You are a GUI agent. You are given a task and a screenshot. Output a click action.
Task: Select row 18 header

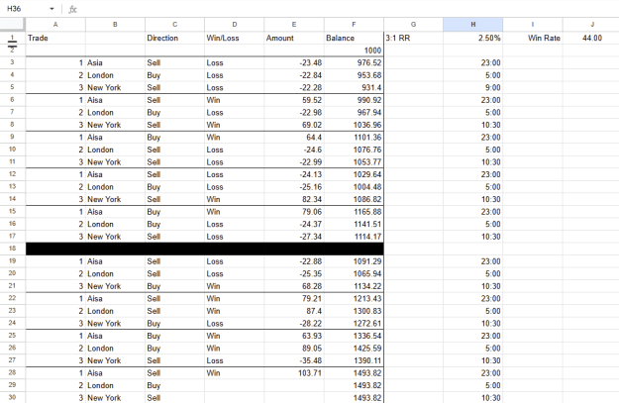point(12,249)
